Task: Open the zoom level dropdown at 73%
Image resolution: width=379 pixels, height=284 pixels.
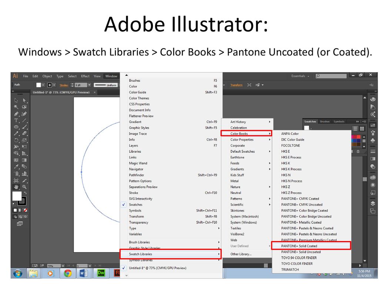Action: 63,266
